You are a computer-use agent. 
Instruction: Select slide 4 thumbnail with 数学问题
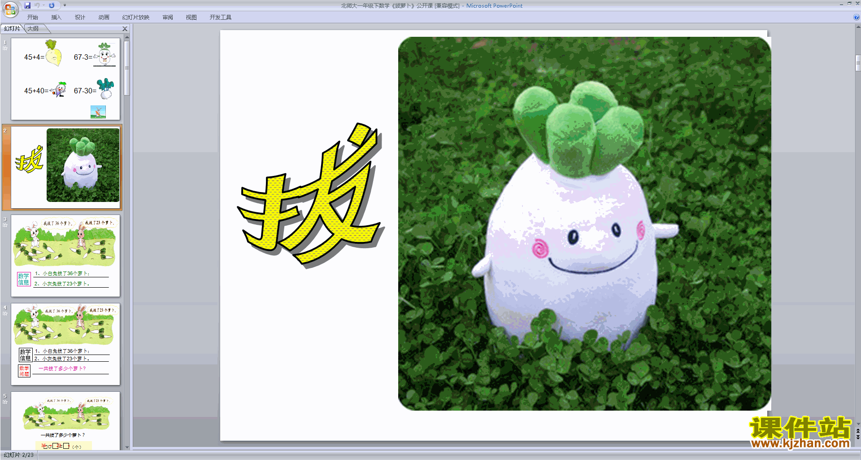tap(65, 344)
